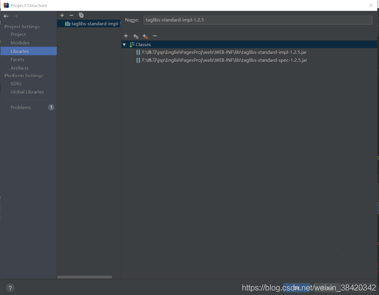
Task: Click horizontal scrollbar under library list
Action: pos(84,277)
